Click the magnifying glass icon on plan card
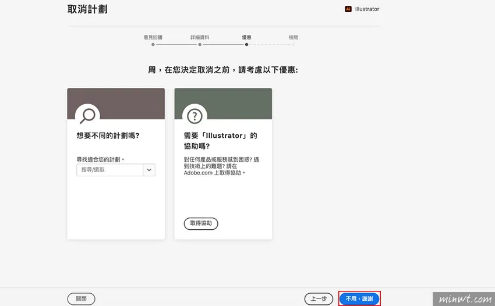This screenshot has width=495, height=306. pos(87,115)
